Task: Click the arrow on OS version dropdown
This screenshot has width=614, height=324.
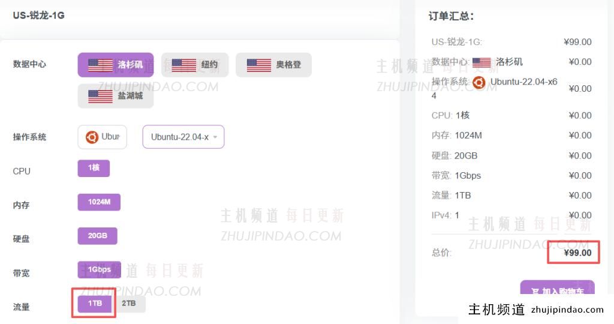Action: coord(215,137)
